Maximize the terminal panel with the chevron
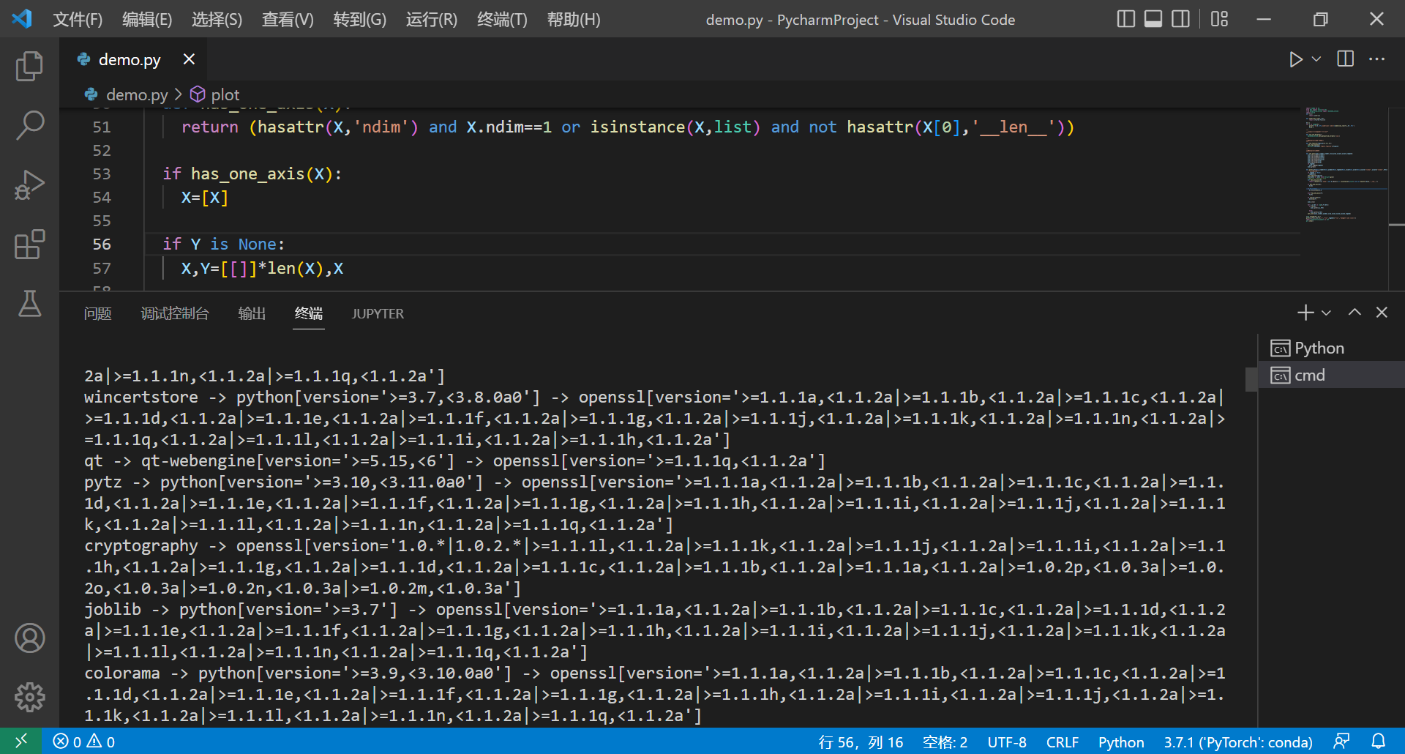 (1355, 313)
